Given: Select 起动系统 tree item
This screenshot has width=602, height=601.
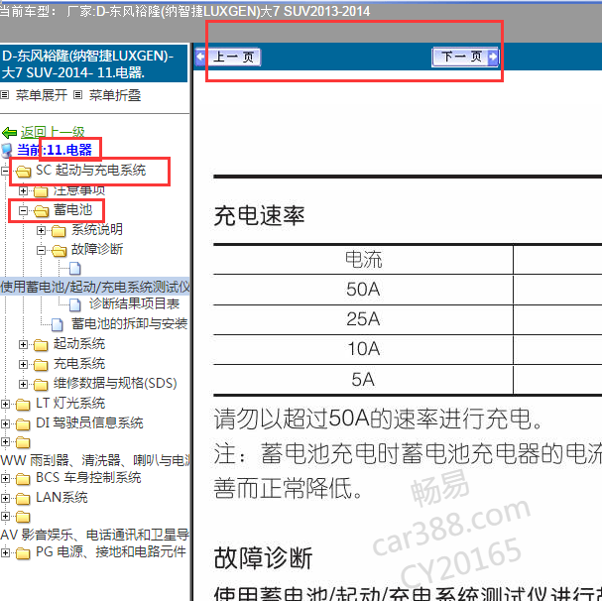Looking at the screenshot, I should coord(79,343).
